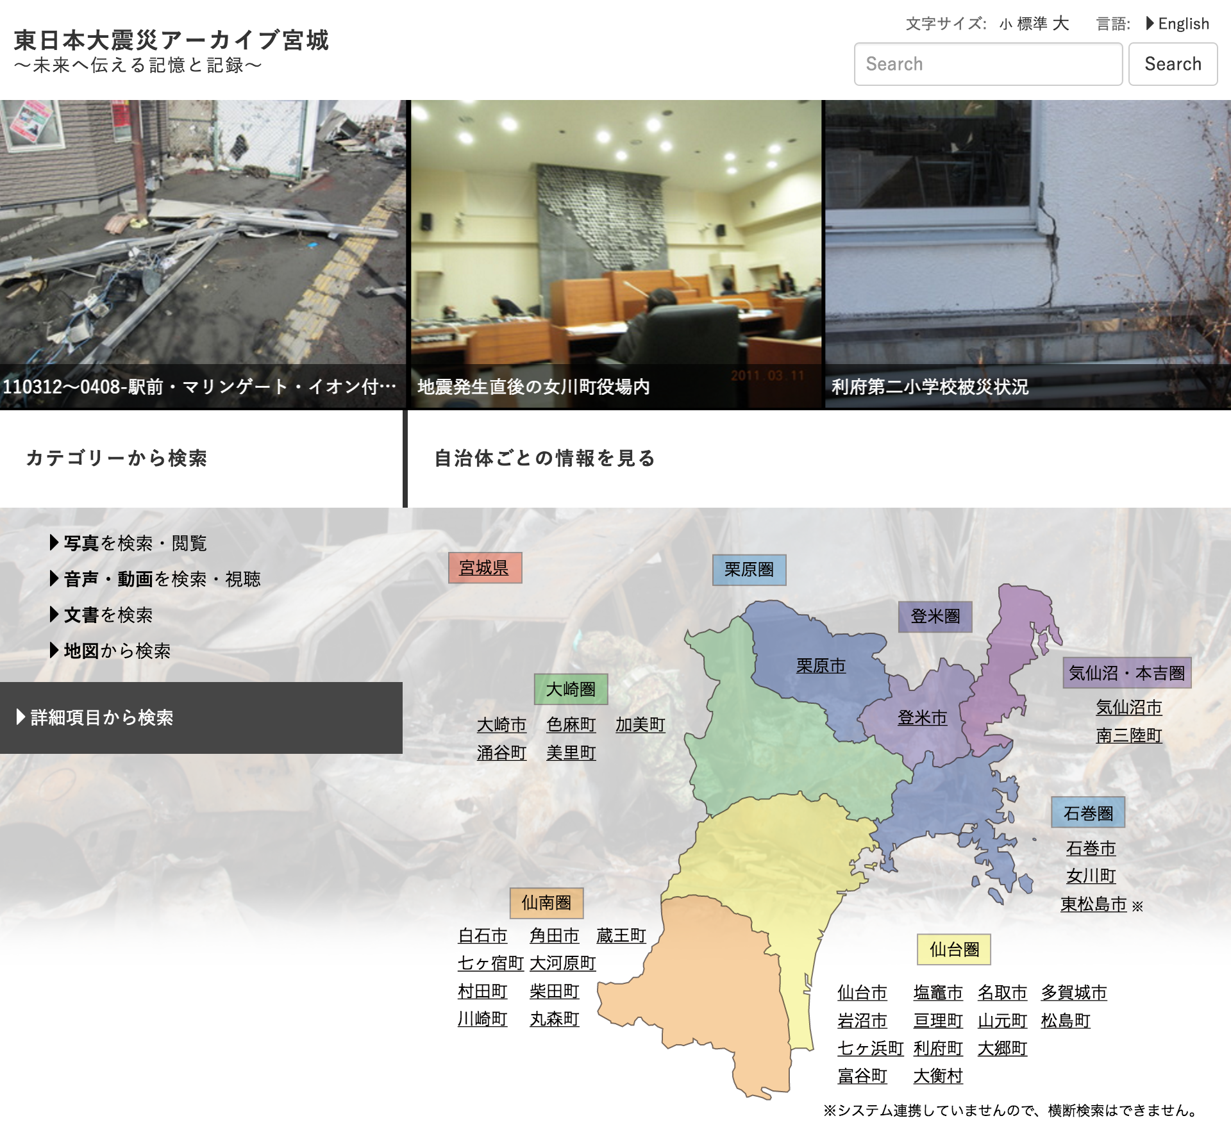Open the 富谷町 link
Image resolution: width=1231 pixels, height=1141 pixels.
coord(862,1076)
